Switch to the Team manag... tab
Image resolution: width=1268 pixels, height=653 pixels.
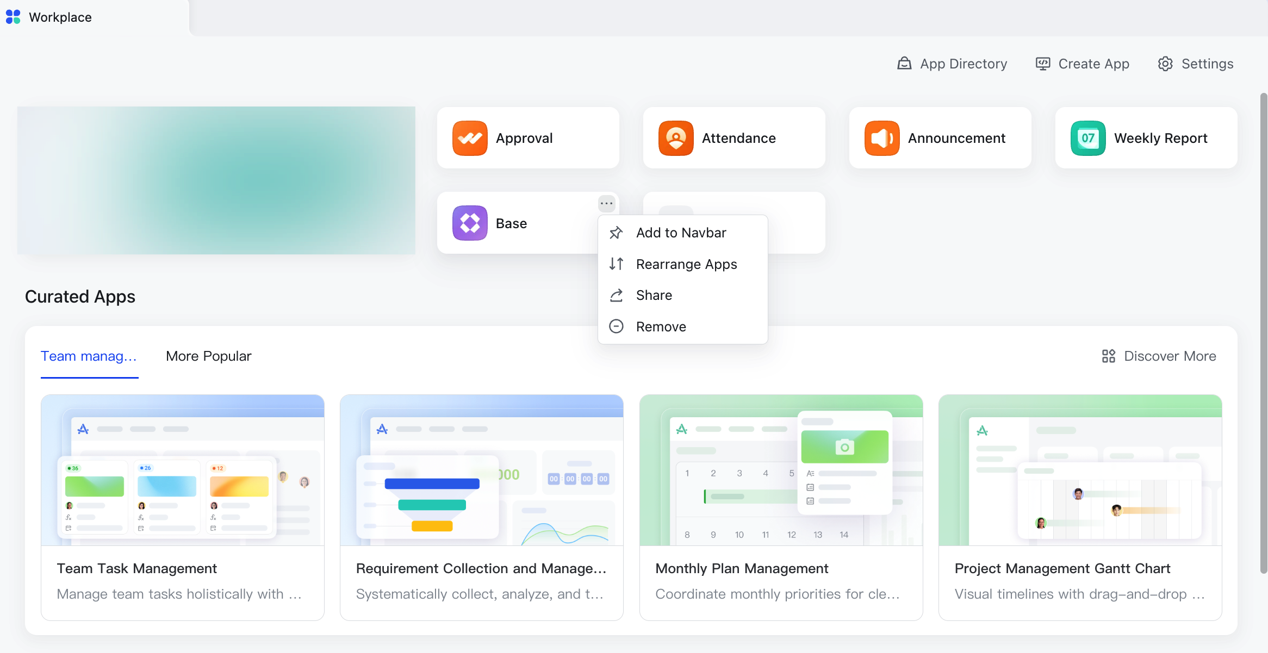point(89,356)
